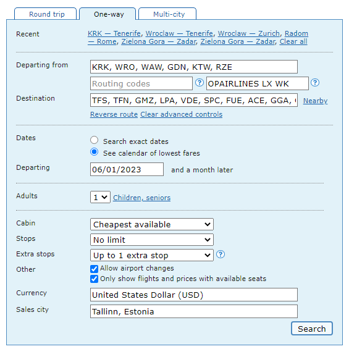
Task: Switch to the One-way tab
Action: [x=107, y=14]
